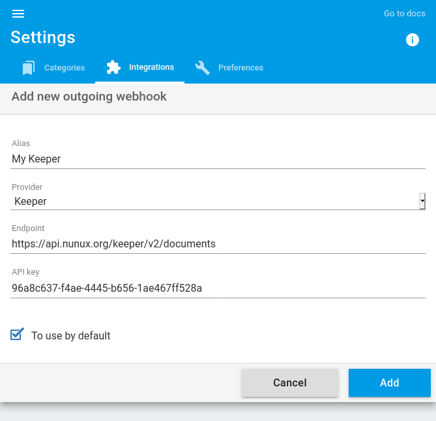Click the To use by default label
The image size is (436, 421).
[x=70, y=335]
